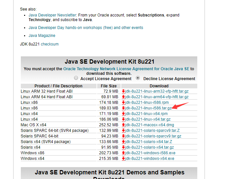Click the 133.66 MB file size cell
The image size is (230, 179).
(x=109, y=142)
